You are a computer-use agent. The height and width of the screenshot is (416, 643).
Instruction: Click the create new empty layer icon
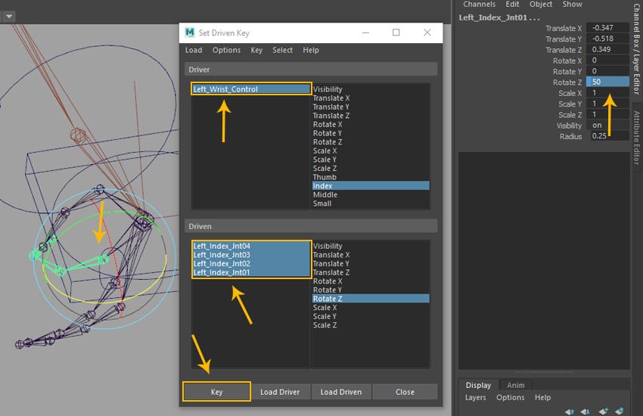pyautogui.click(x=604, y=411)
